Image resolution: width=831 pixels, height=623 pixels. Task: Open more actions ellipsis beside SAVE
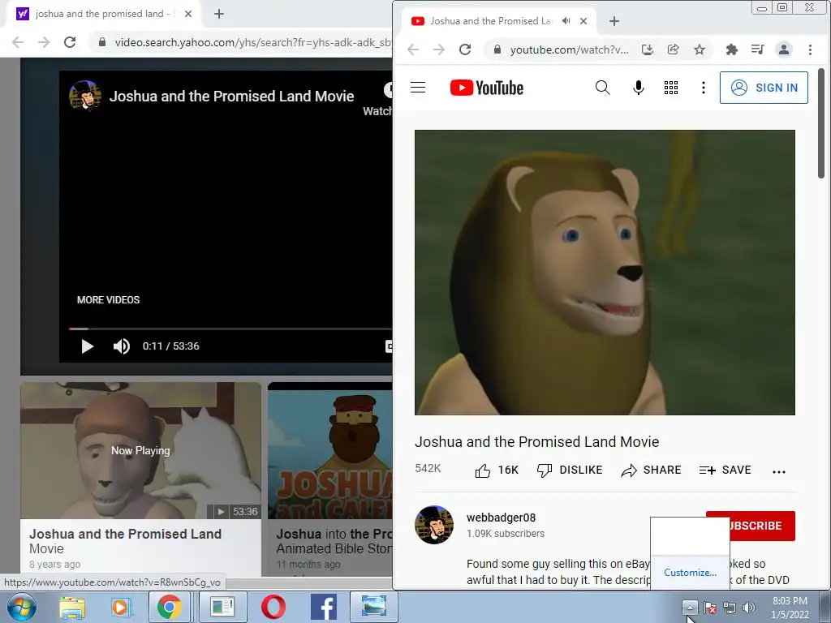(778, 471)
